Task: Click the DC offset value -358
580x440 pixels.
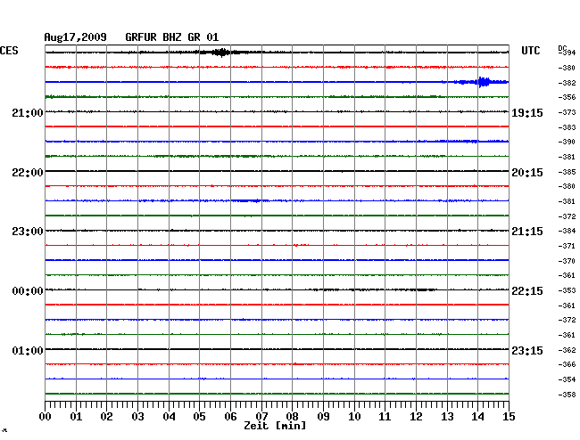Action: pos(567,395)
